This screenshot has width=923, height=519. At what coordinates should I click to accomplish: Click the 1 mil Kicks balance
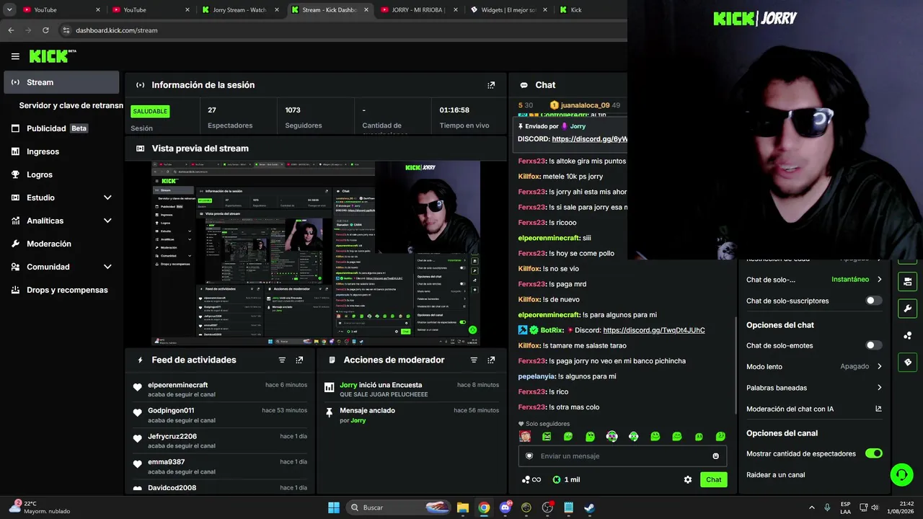click(x=566, y=479)
